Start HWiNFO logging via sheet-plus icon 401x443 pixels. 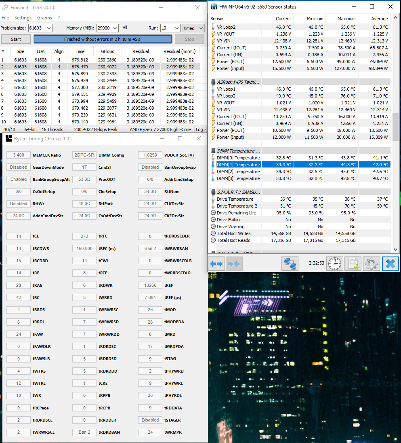tap(353, 264)
